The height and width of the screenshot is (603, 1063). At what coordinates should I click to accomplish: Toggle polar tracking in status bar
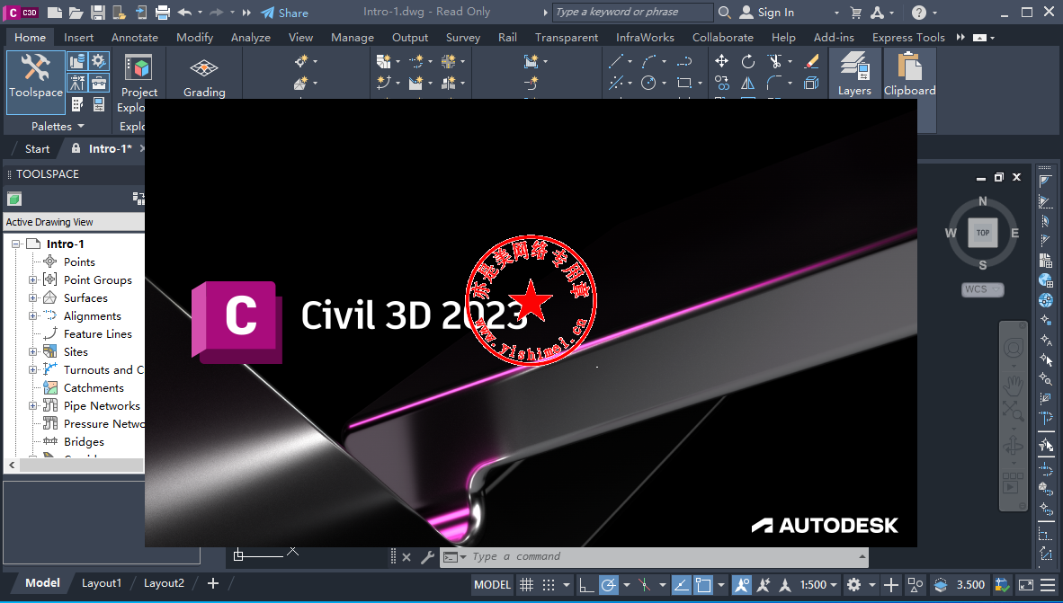click(608, 584)
